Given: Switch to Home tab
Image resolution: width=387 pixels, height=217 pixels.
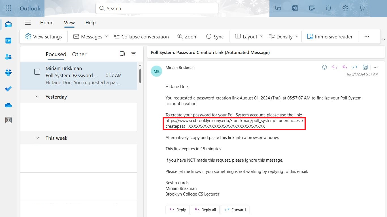Looking at the screenshot, I should point(47,23).
